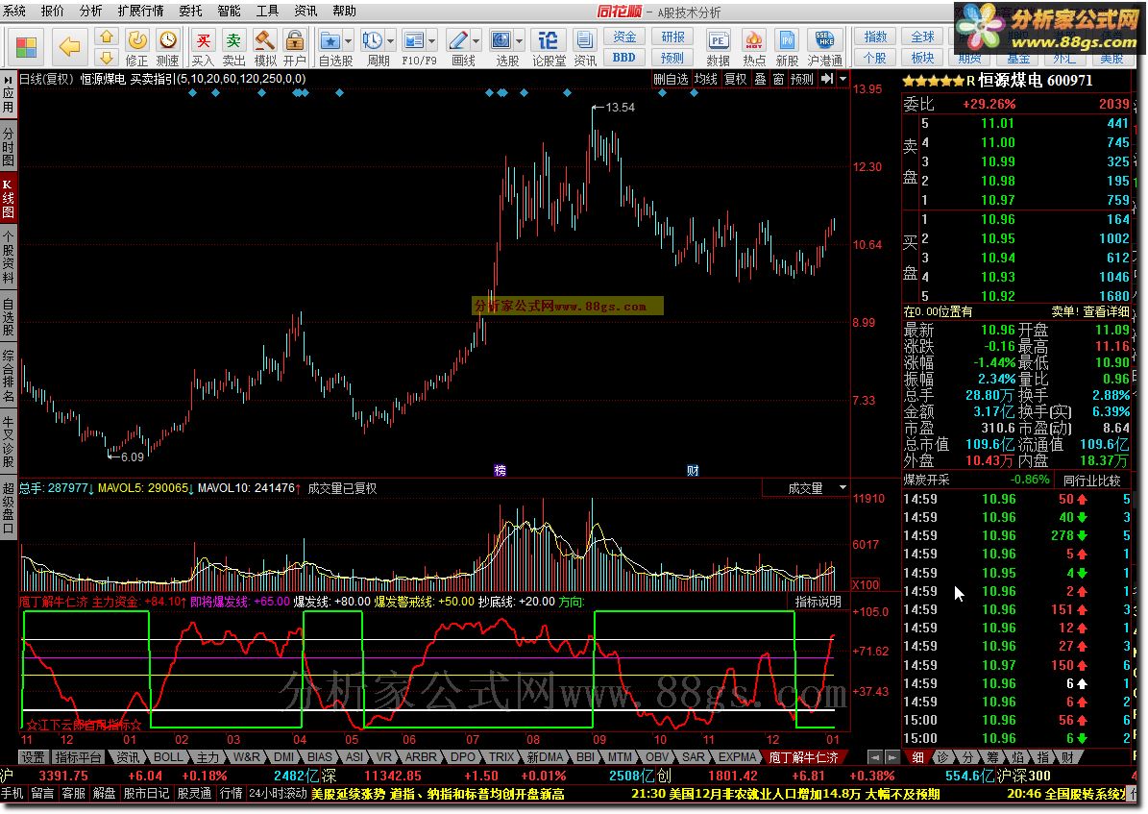
Task: Toggle the 窗 window layout button
Action: click(778, 79)
